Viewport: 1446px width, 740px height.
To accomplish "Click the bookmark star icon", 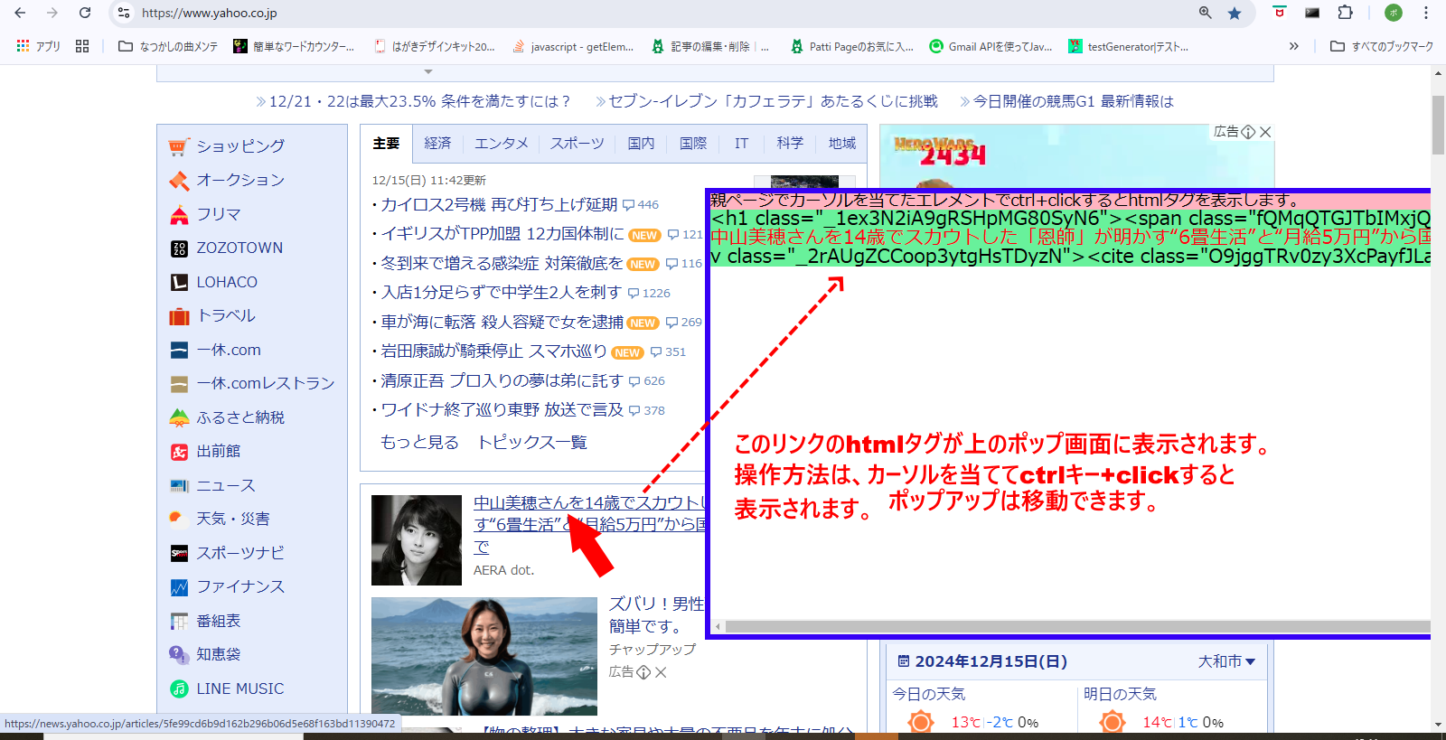I will [1235, 13].
